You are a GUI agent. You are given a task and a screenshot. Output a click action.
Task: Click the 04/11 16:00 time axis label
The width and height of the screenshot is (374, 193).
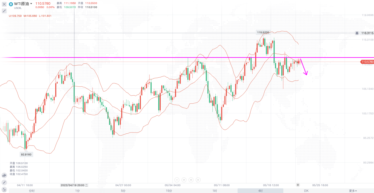(25, 185)
